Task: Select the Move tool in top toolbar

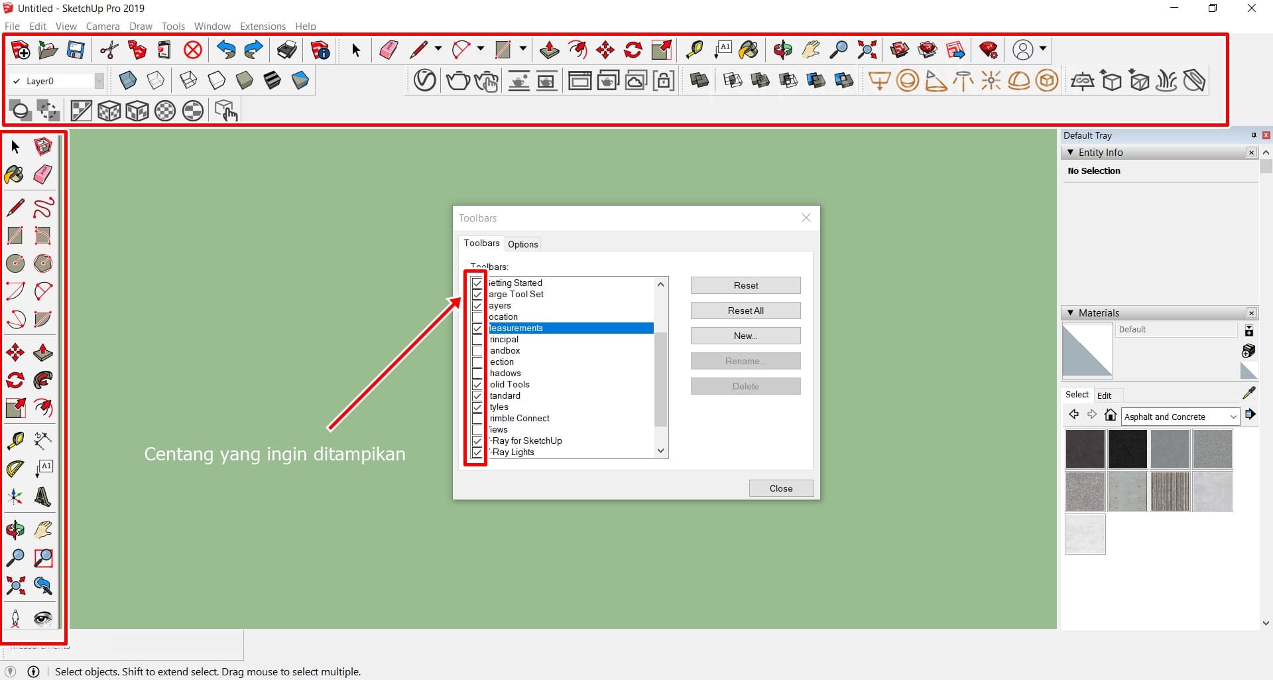Action: pos(605,50)
